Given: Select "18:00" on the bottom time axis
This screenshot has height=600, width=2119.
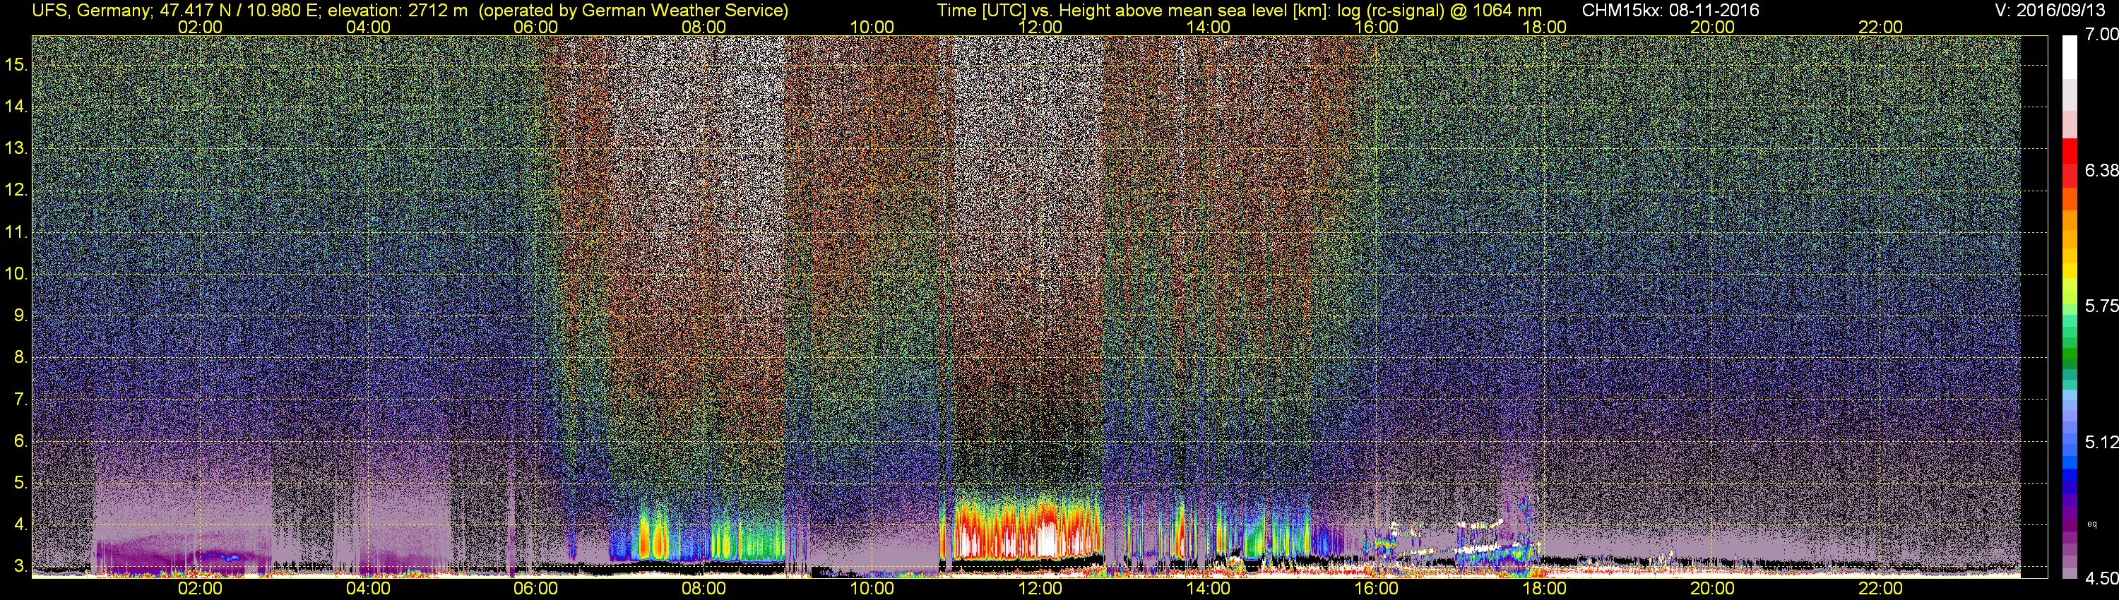Looking at the screenshot, I should coord(1544,589).
